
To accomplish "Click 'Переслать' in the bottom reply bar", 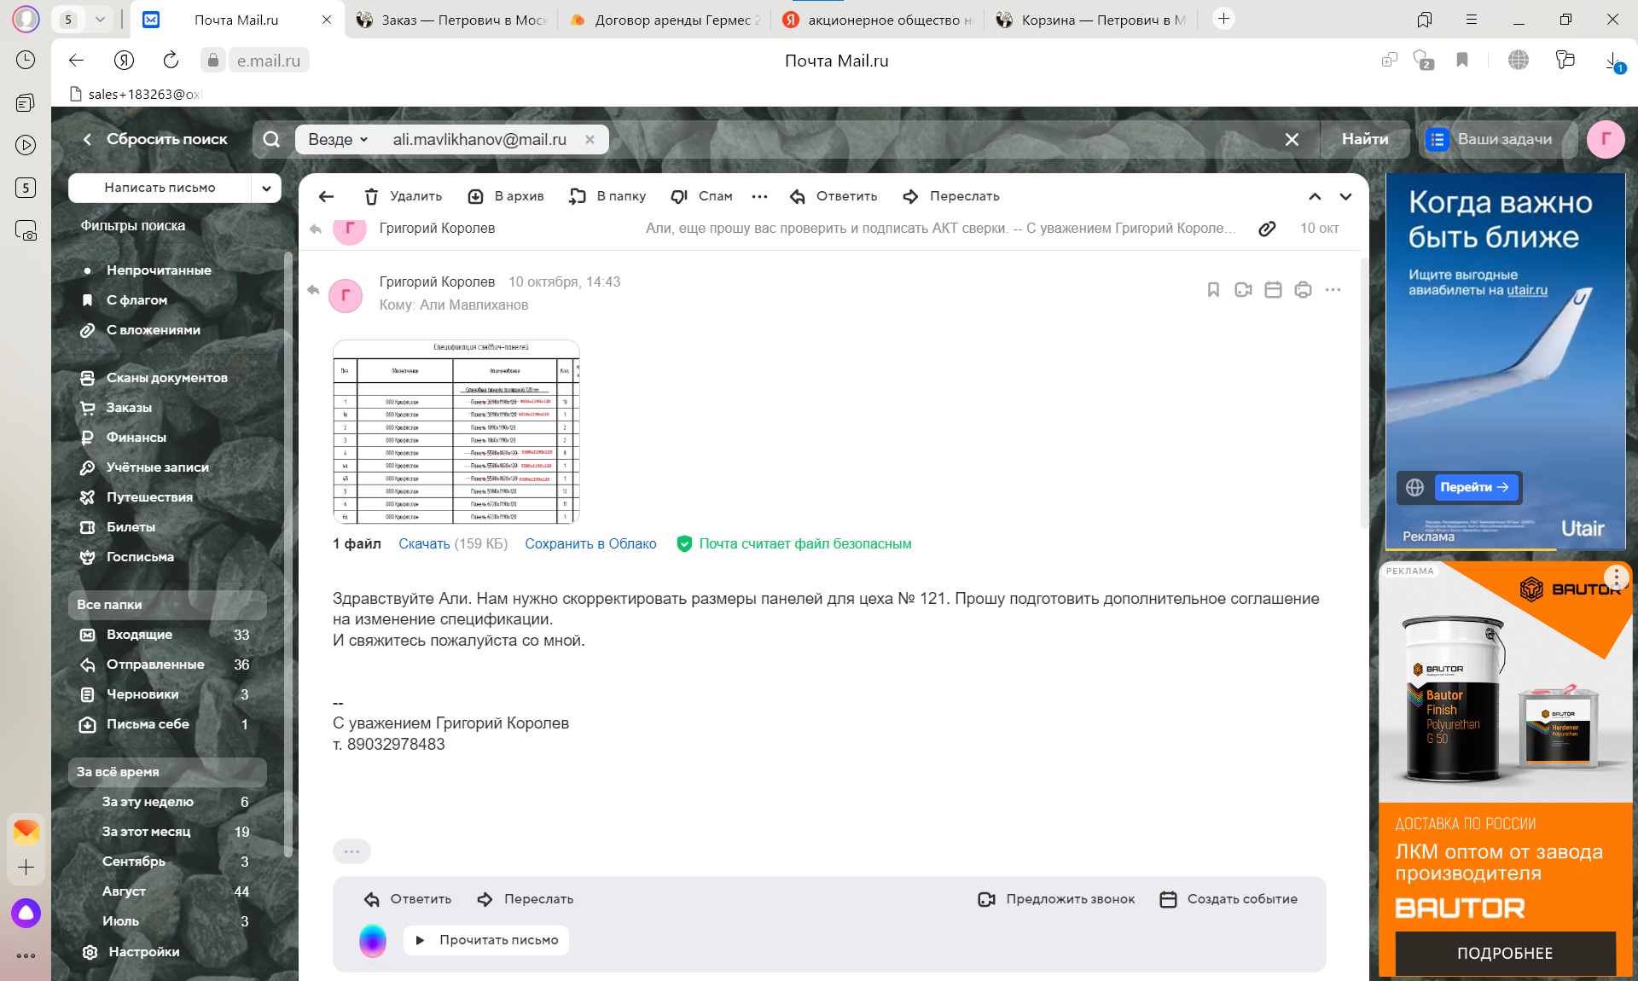I will pos(525,899).
